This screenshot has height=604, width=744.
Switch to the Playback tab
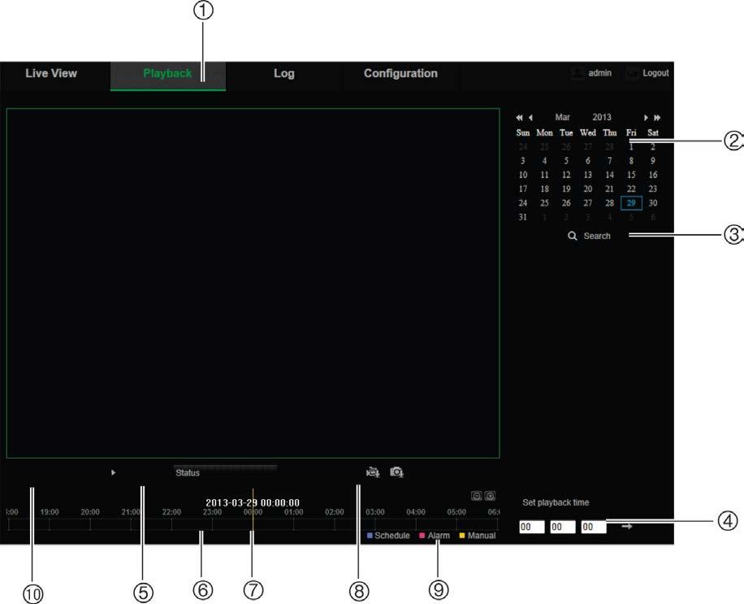[167, 74]
